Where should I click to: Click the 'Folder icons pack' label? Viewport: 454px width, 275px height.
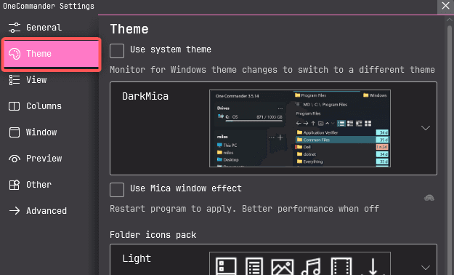click(x=153, y=235)
